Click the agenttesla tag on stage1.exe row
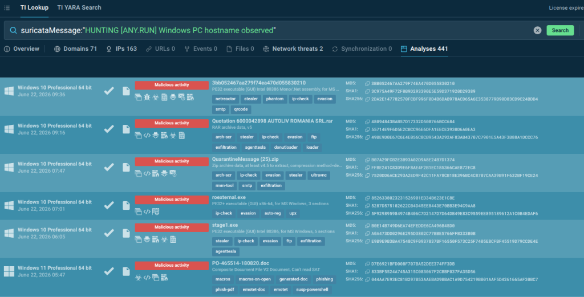584x297 pixels. (226, 251)
